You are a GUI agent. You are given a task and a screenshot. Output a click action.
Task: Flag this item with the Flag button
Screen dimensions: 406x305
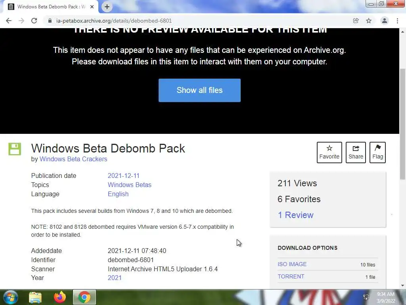pyautogui.click(x=377, y=152)
